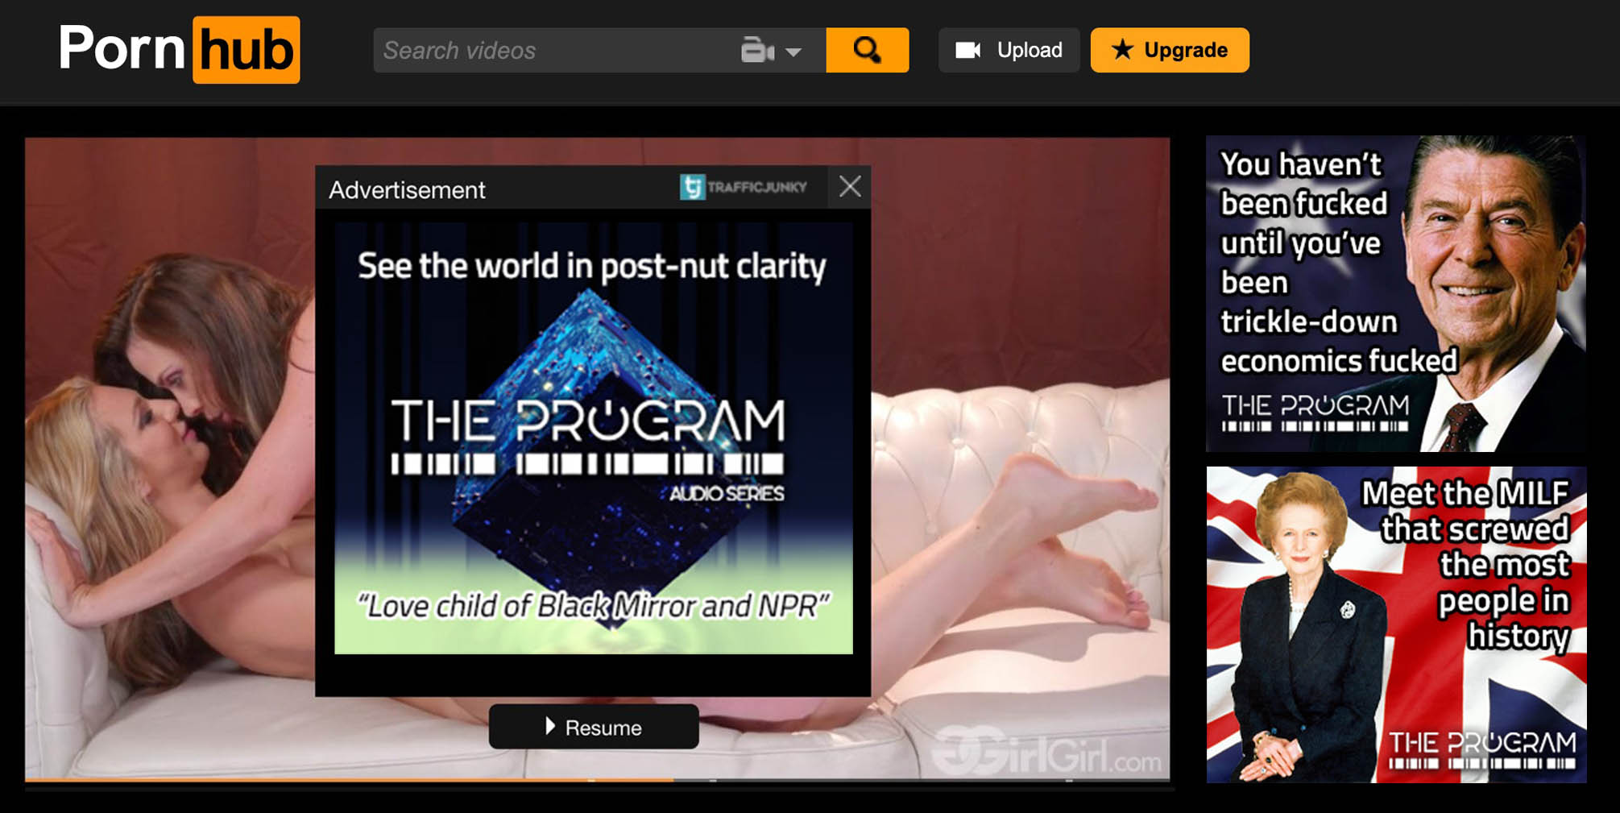This screenshot has height=813, width=1620.
Task: Click the Upload button
Action: click(1009, 50)
